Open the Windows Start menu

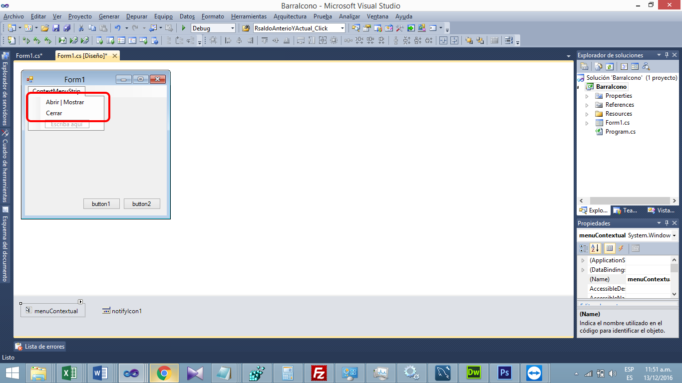(12, 373)
